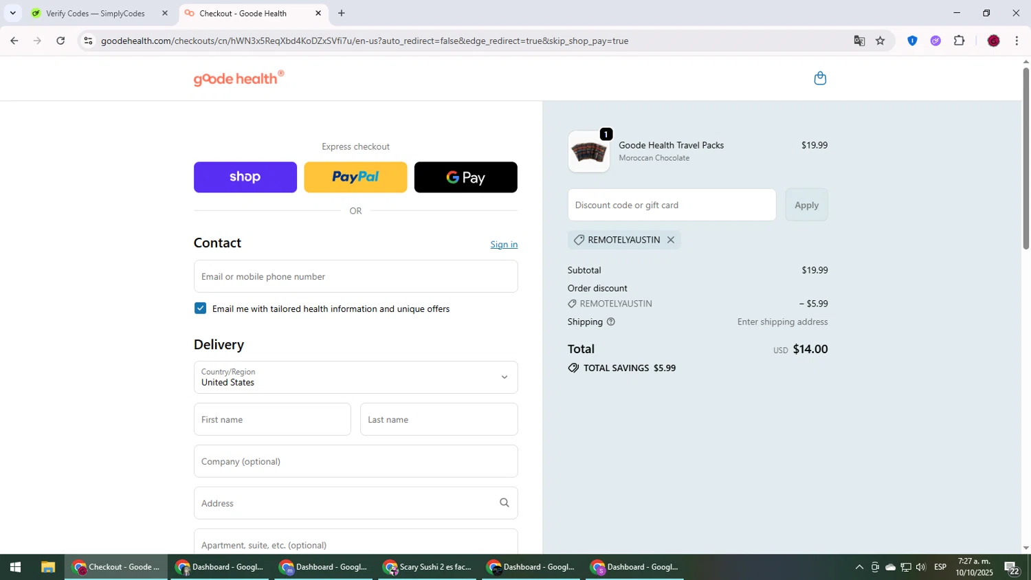
Task: Uncheck the email me tailored offers checkbox
Action: tap(200, 309)
